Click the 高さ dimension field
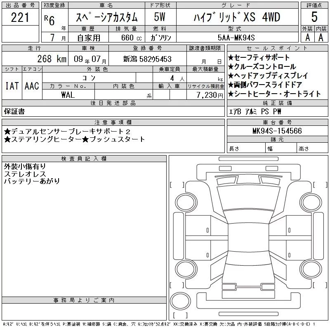Viewport: 330px width, 330px height. tap(313, 148)
